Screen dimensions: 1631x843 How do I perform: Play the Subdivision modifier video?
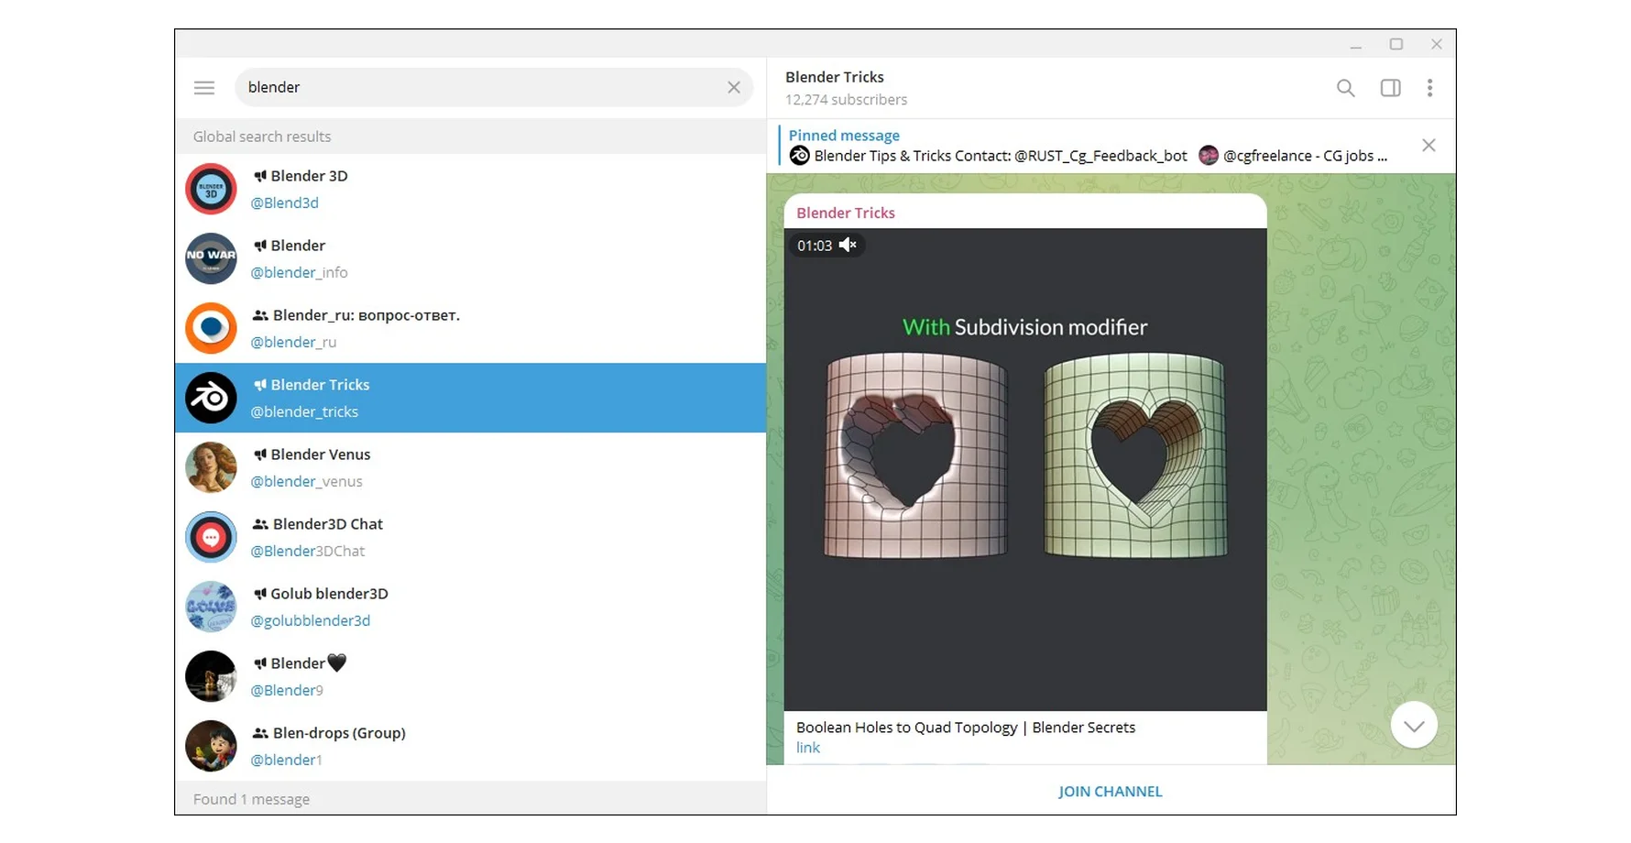[x=1024, y=469]
